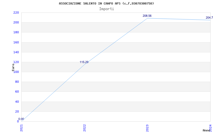Click the 20 y-axis tick label

pyautogui.click(x=17, y=111)
